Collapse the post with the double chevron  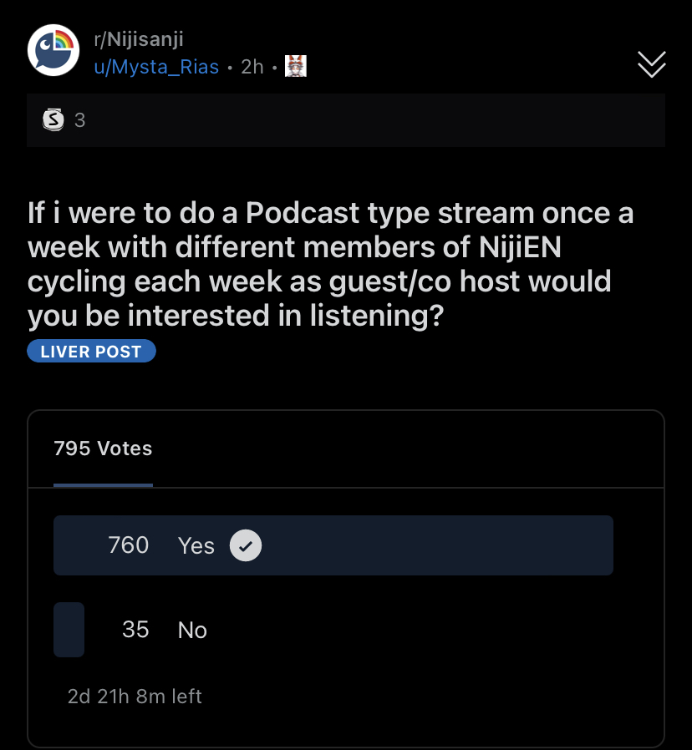pyautogui.click(x=651, y=64)
